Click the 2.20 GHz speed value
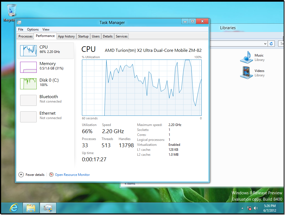The image size is (285, 215). pyautogui.click(x=113, y=131)
